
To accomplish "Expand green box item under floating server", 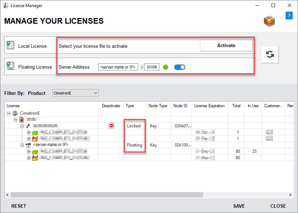I will (x=29, y=151).
